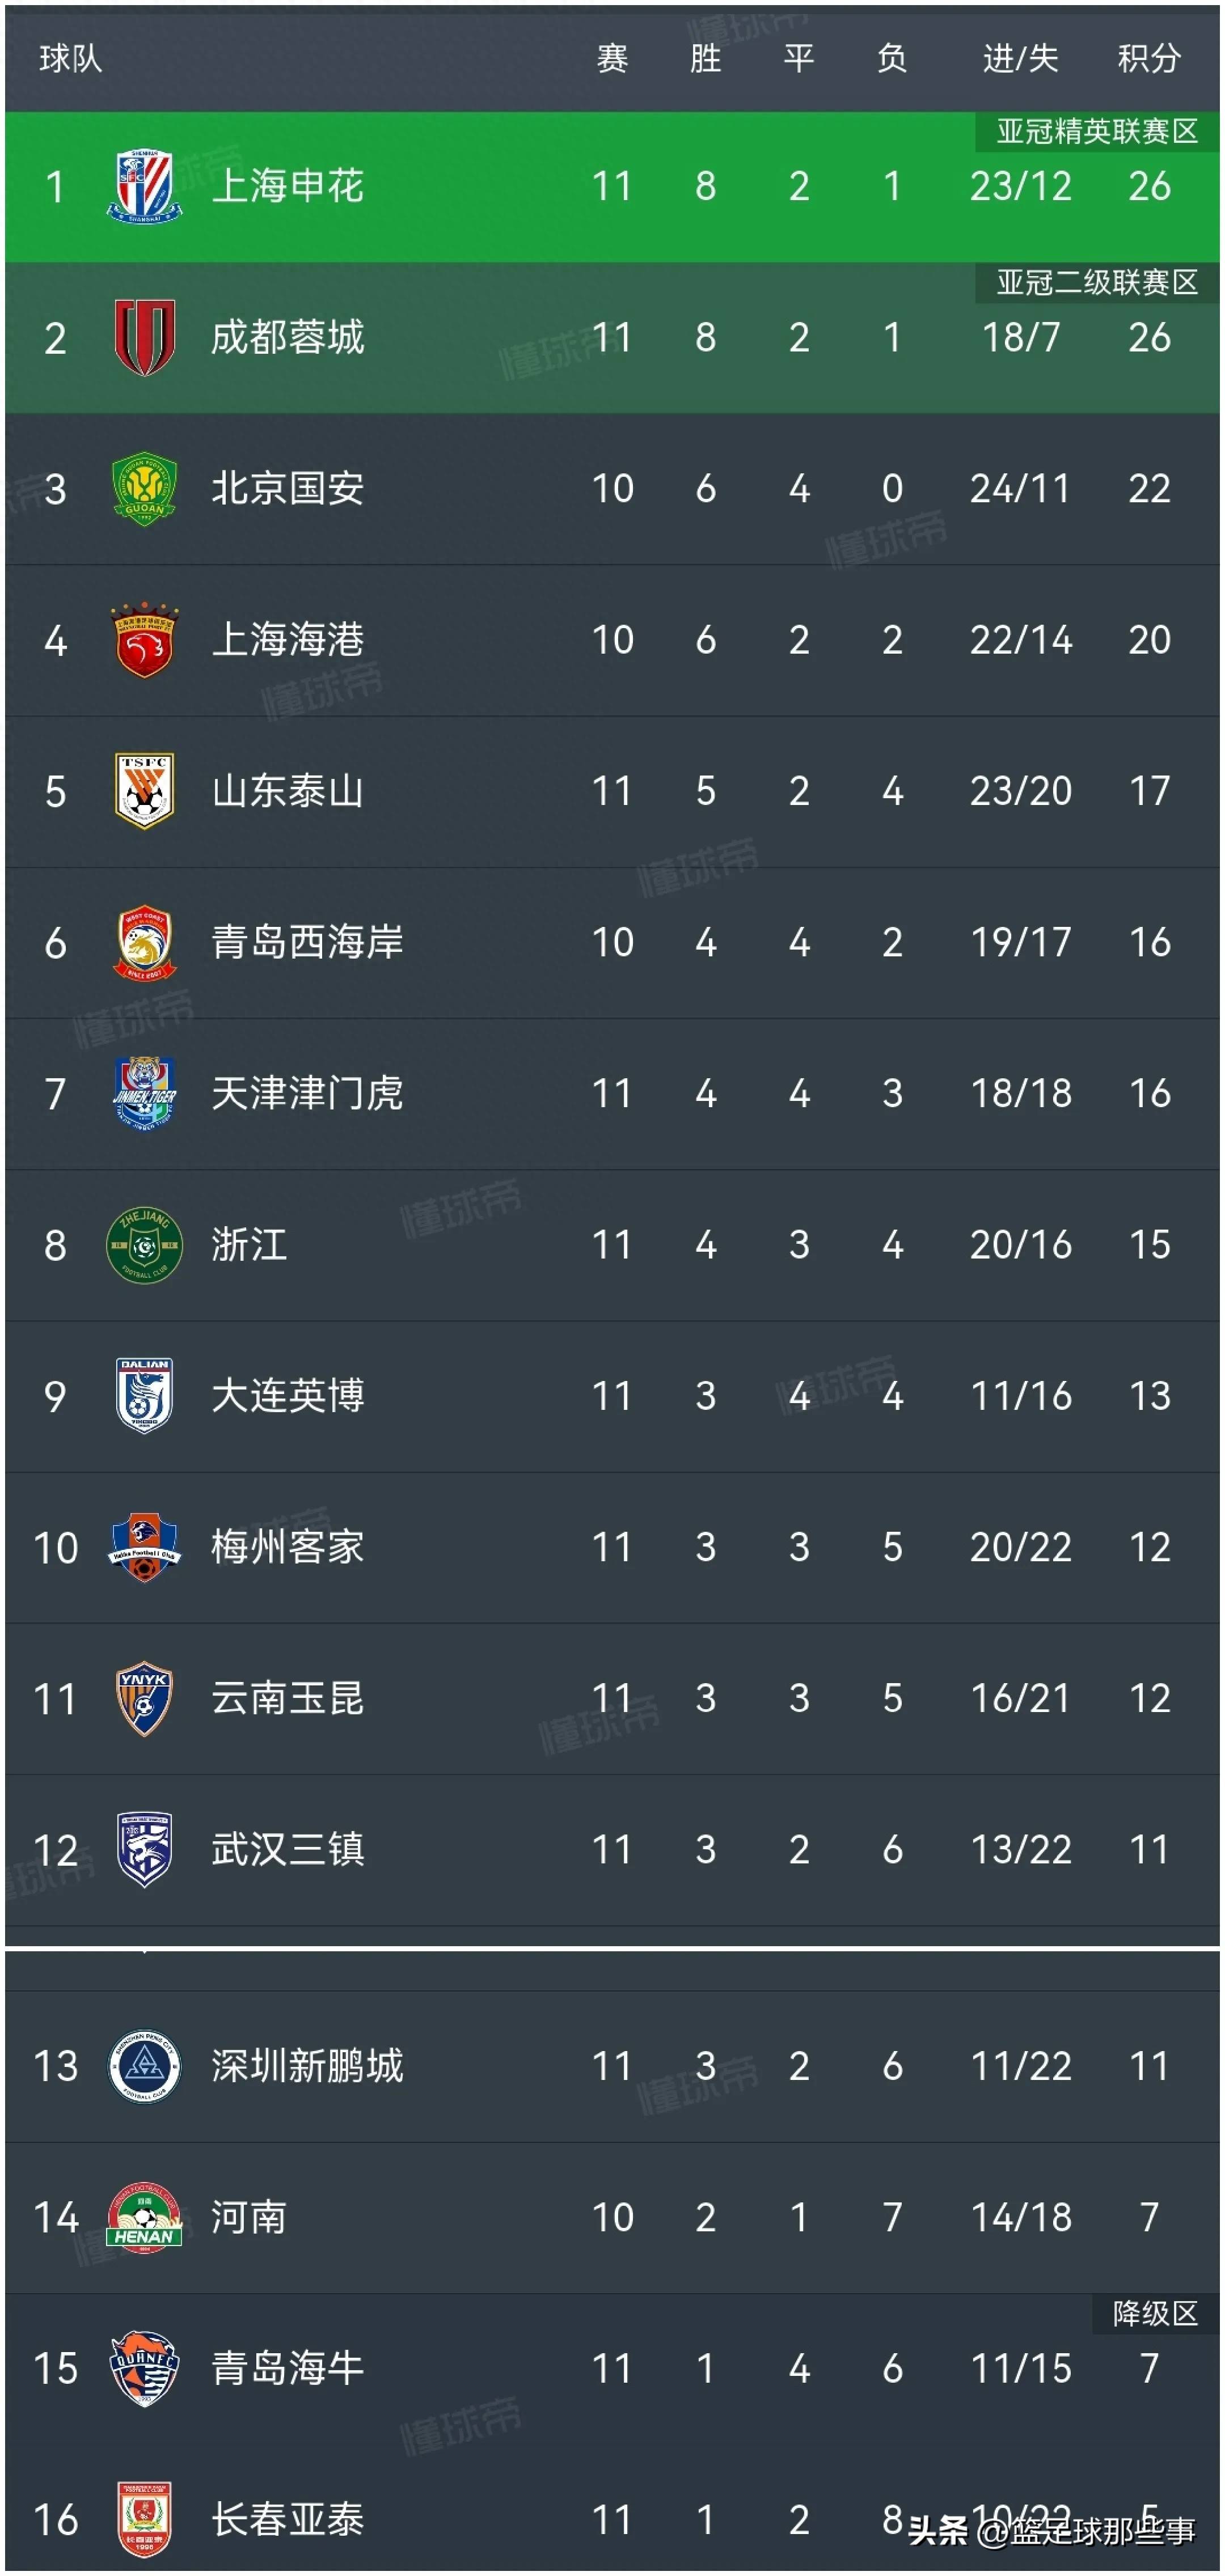Click the Chengdu Rongcheng club crest
Viewport: 1225px width, 2576px height.
point(144,338)
